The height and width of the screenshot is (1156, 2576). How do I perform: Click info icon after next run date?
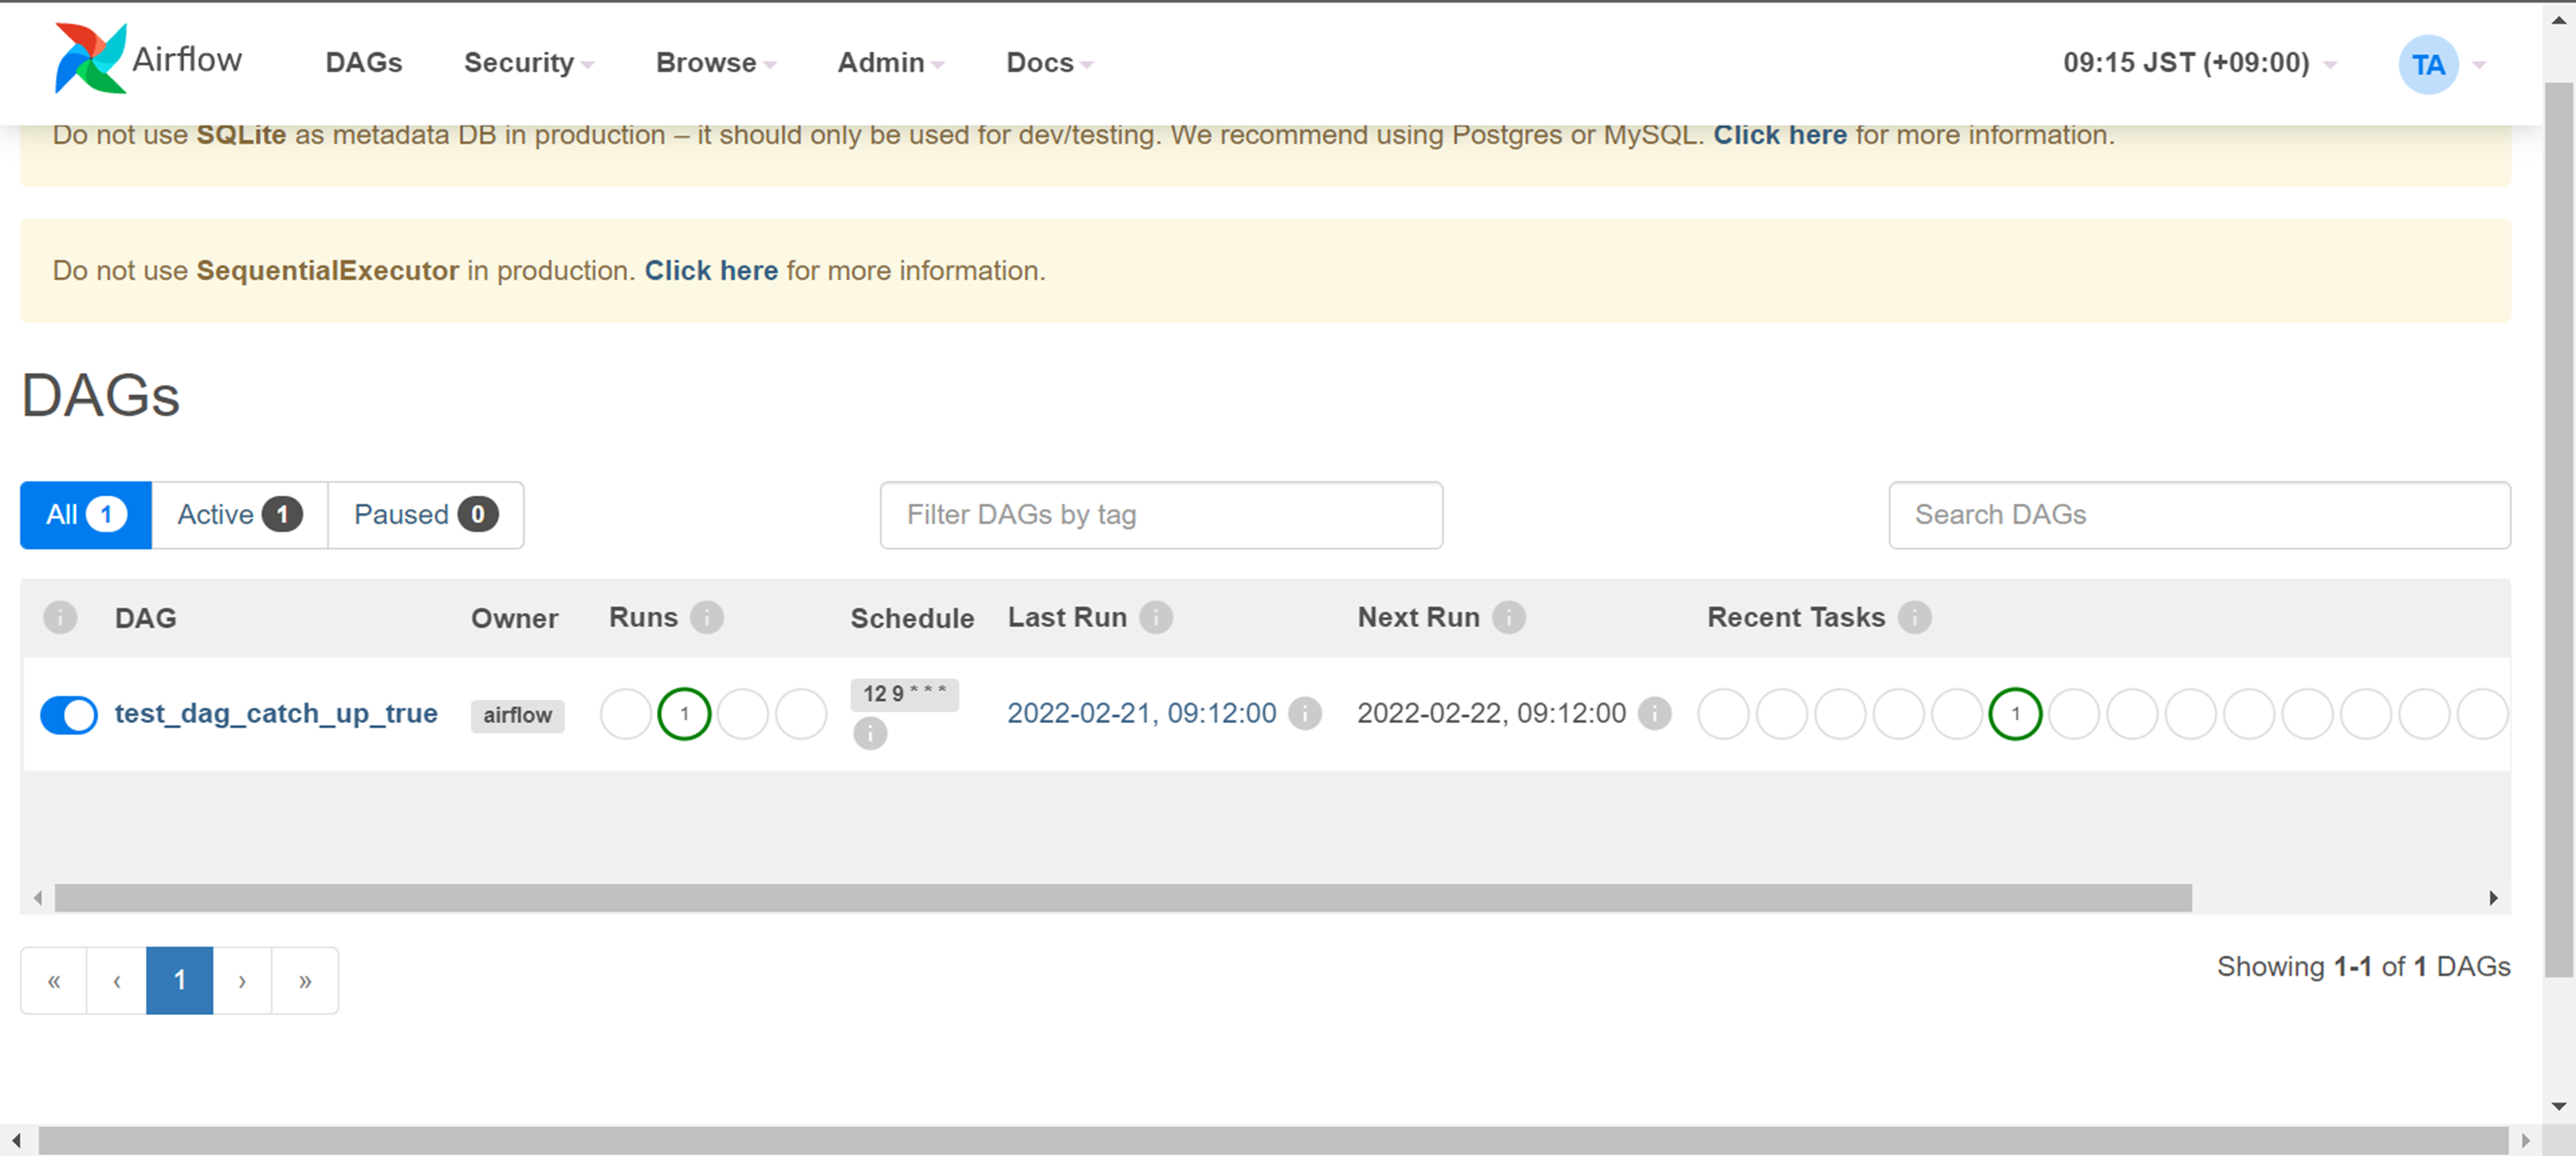click(x=1655, y=713)
